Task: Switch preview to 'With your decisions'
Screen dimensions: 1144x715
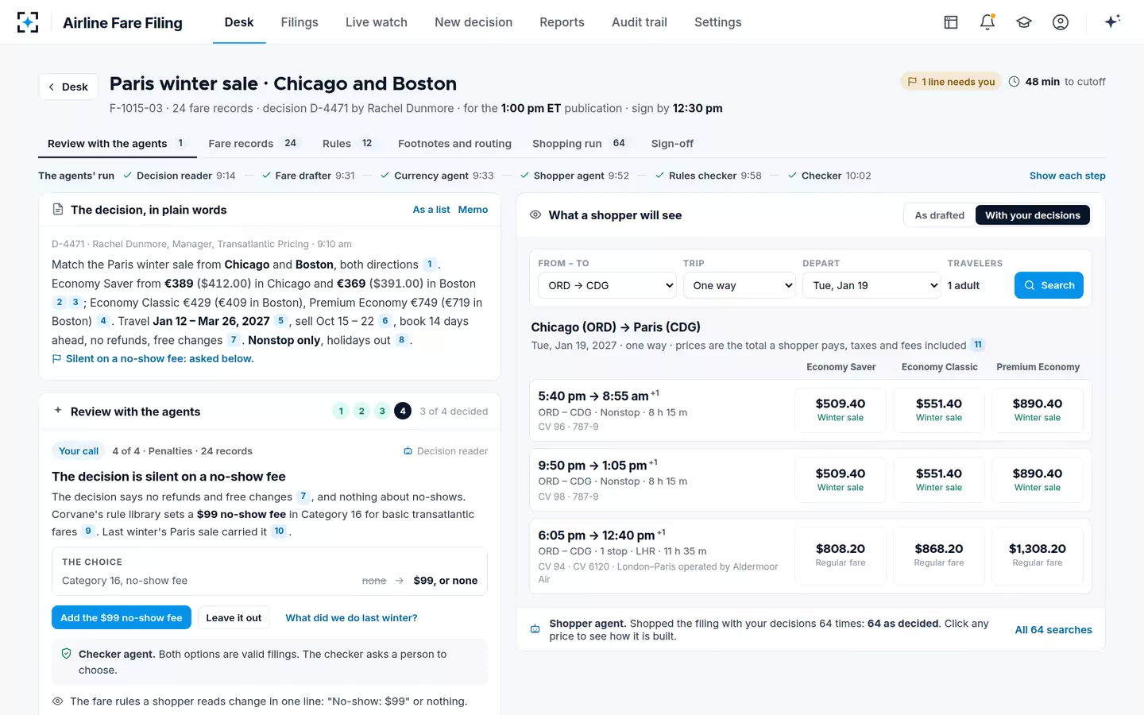Action: click(x=1033, y=215)
